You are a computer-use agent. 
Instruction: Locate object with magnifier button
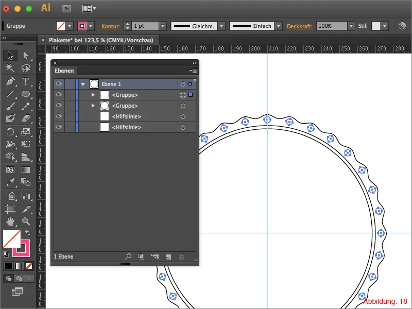pos(128,256)
